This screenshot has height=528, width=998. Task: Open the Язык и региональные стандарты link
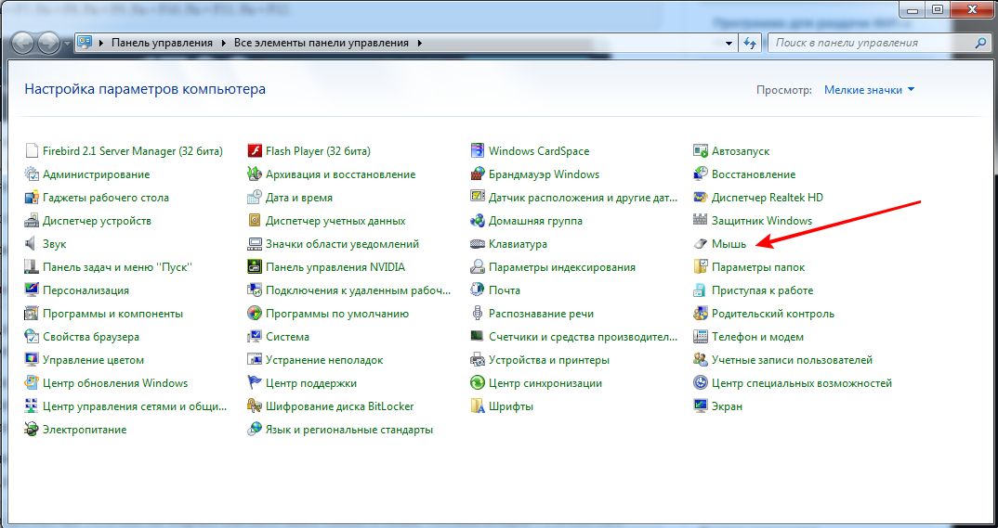(349, 430)
